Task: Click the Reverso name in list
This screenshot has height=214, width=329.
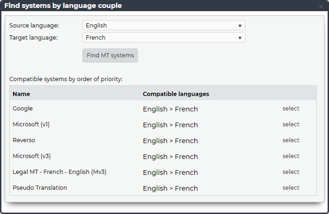Action: point(24,140)
